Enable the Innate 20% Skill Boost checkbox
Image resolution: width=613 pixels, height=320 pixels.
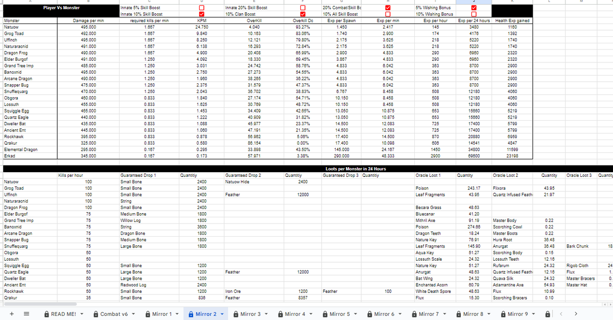coord(303,8)
